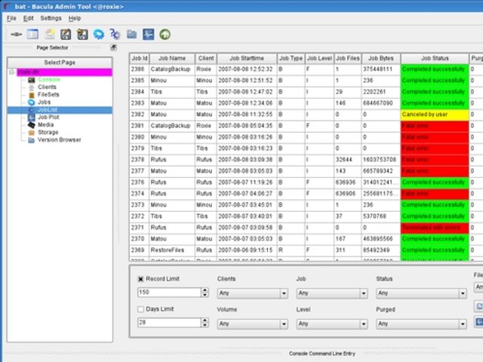Click the Job Plot icon in tree
This screenshot has width=483, height=362.
click(x=32, y=118)
